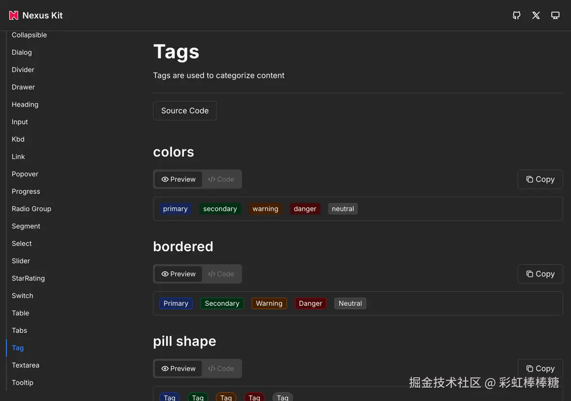Copy the pill shape example code
571x401 pixels.
pos(540,369)
